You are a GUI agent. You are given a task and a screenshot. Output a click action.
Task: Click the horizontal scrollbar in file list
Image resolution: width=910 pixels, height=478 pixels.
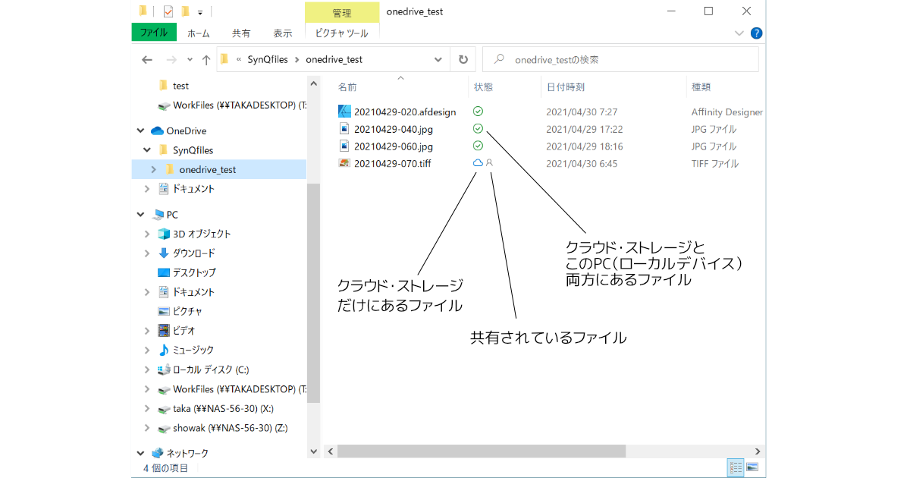tap(482, 451)
